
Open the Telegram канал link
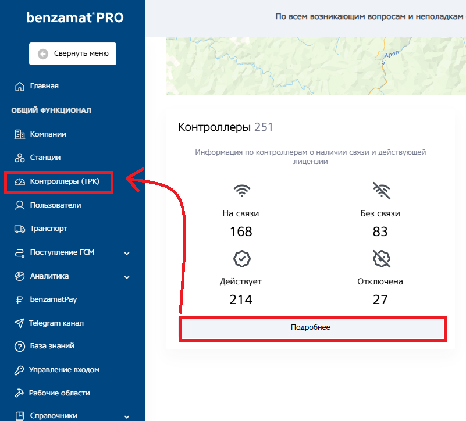click(x=56, y=323)
